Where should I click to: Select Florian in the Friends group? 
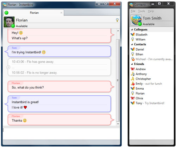pyautogui.click(x=151, y=94)
